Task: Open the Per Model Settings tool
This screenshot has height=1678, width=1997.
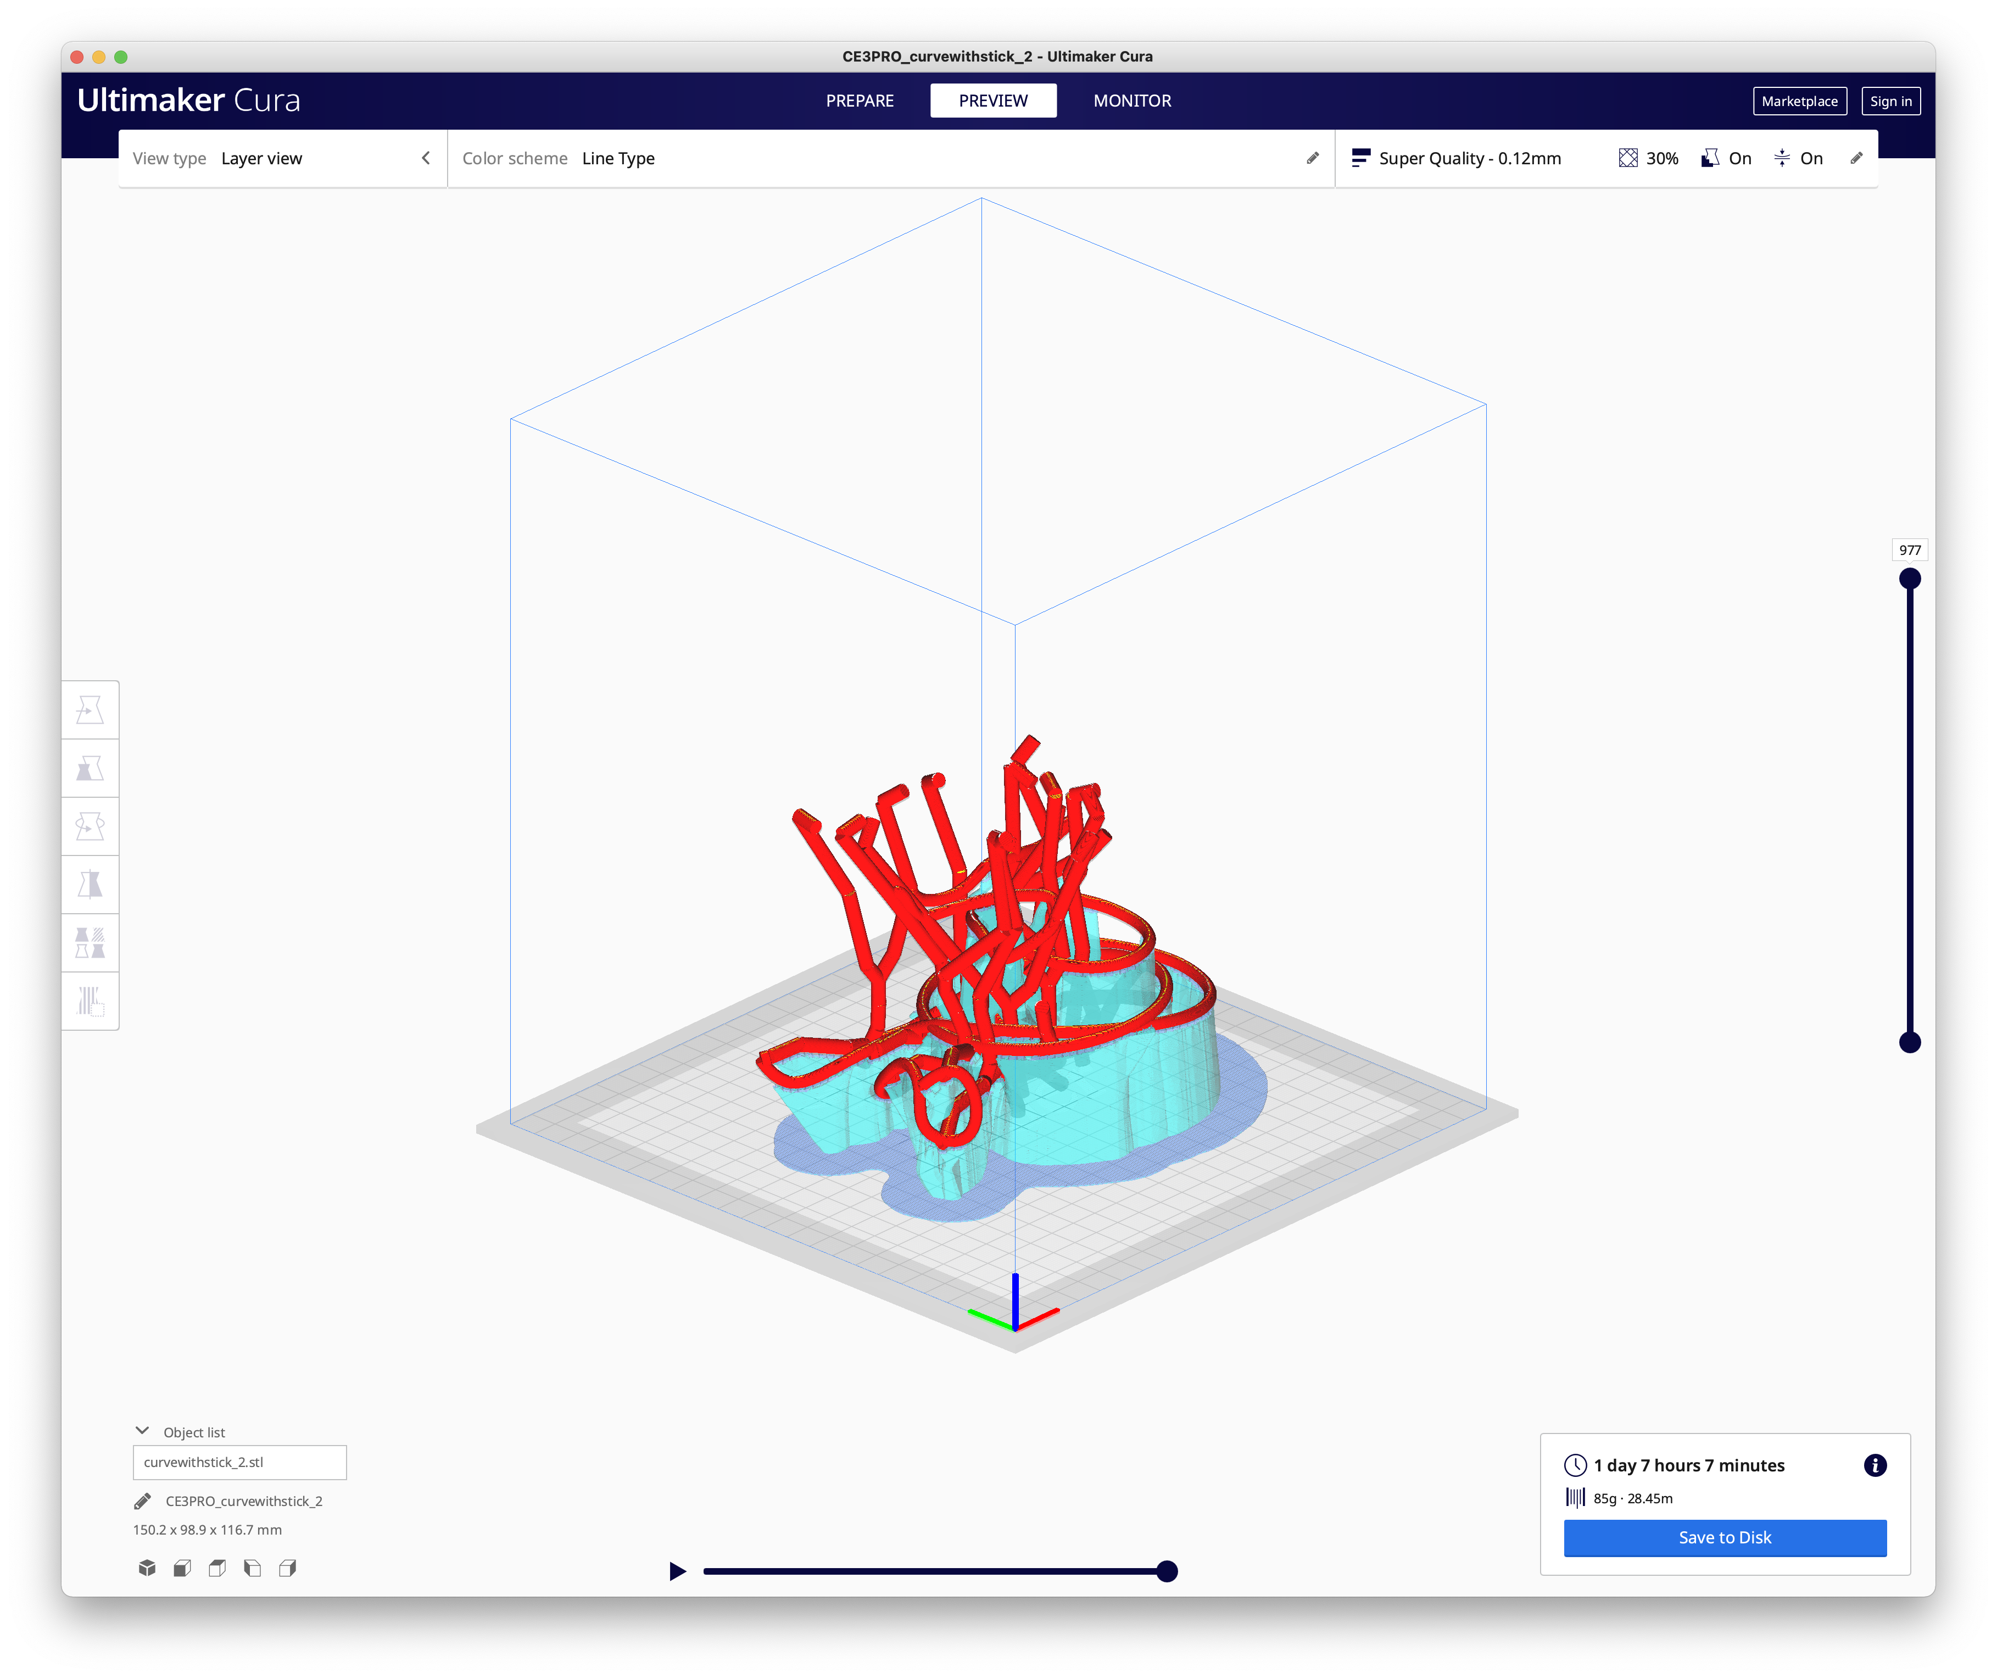Action: point(90,943)
